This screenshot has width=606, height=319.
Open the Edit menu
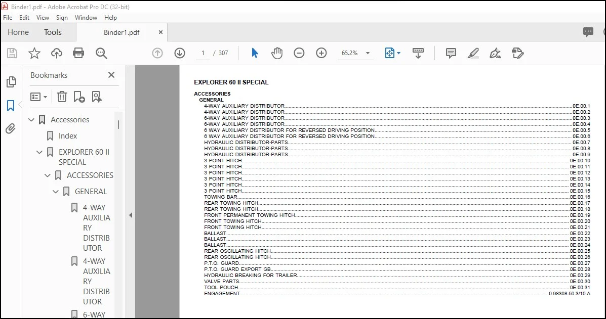coord(24,17)
